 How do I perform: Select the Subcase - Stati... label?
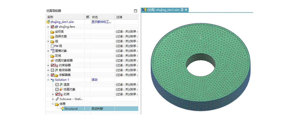coord(71,99)
